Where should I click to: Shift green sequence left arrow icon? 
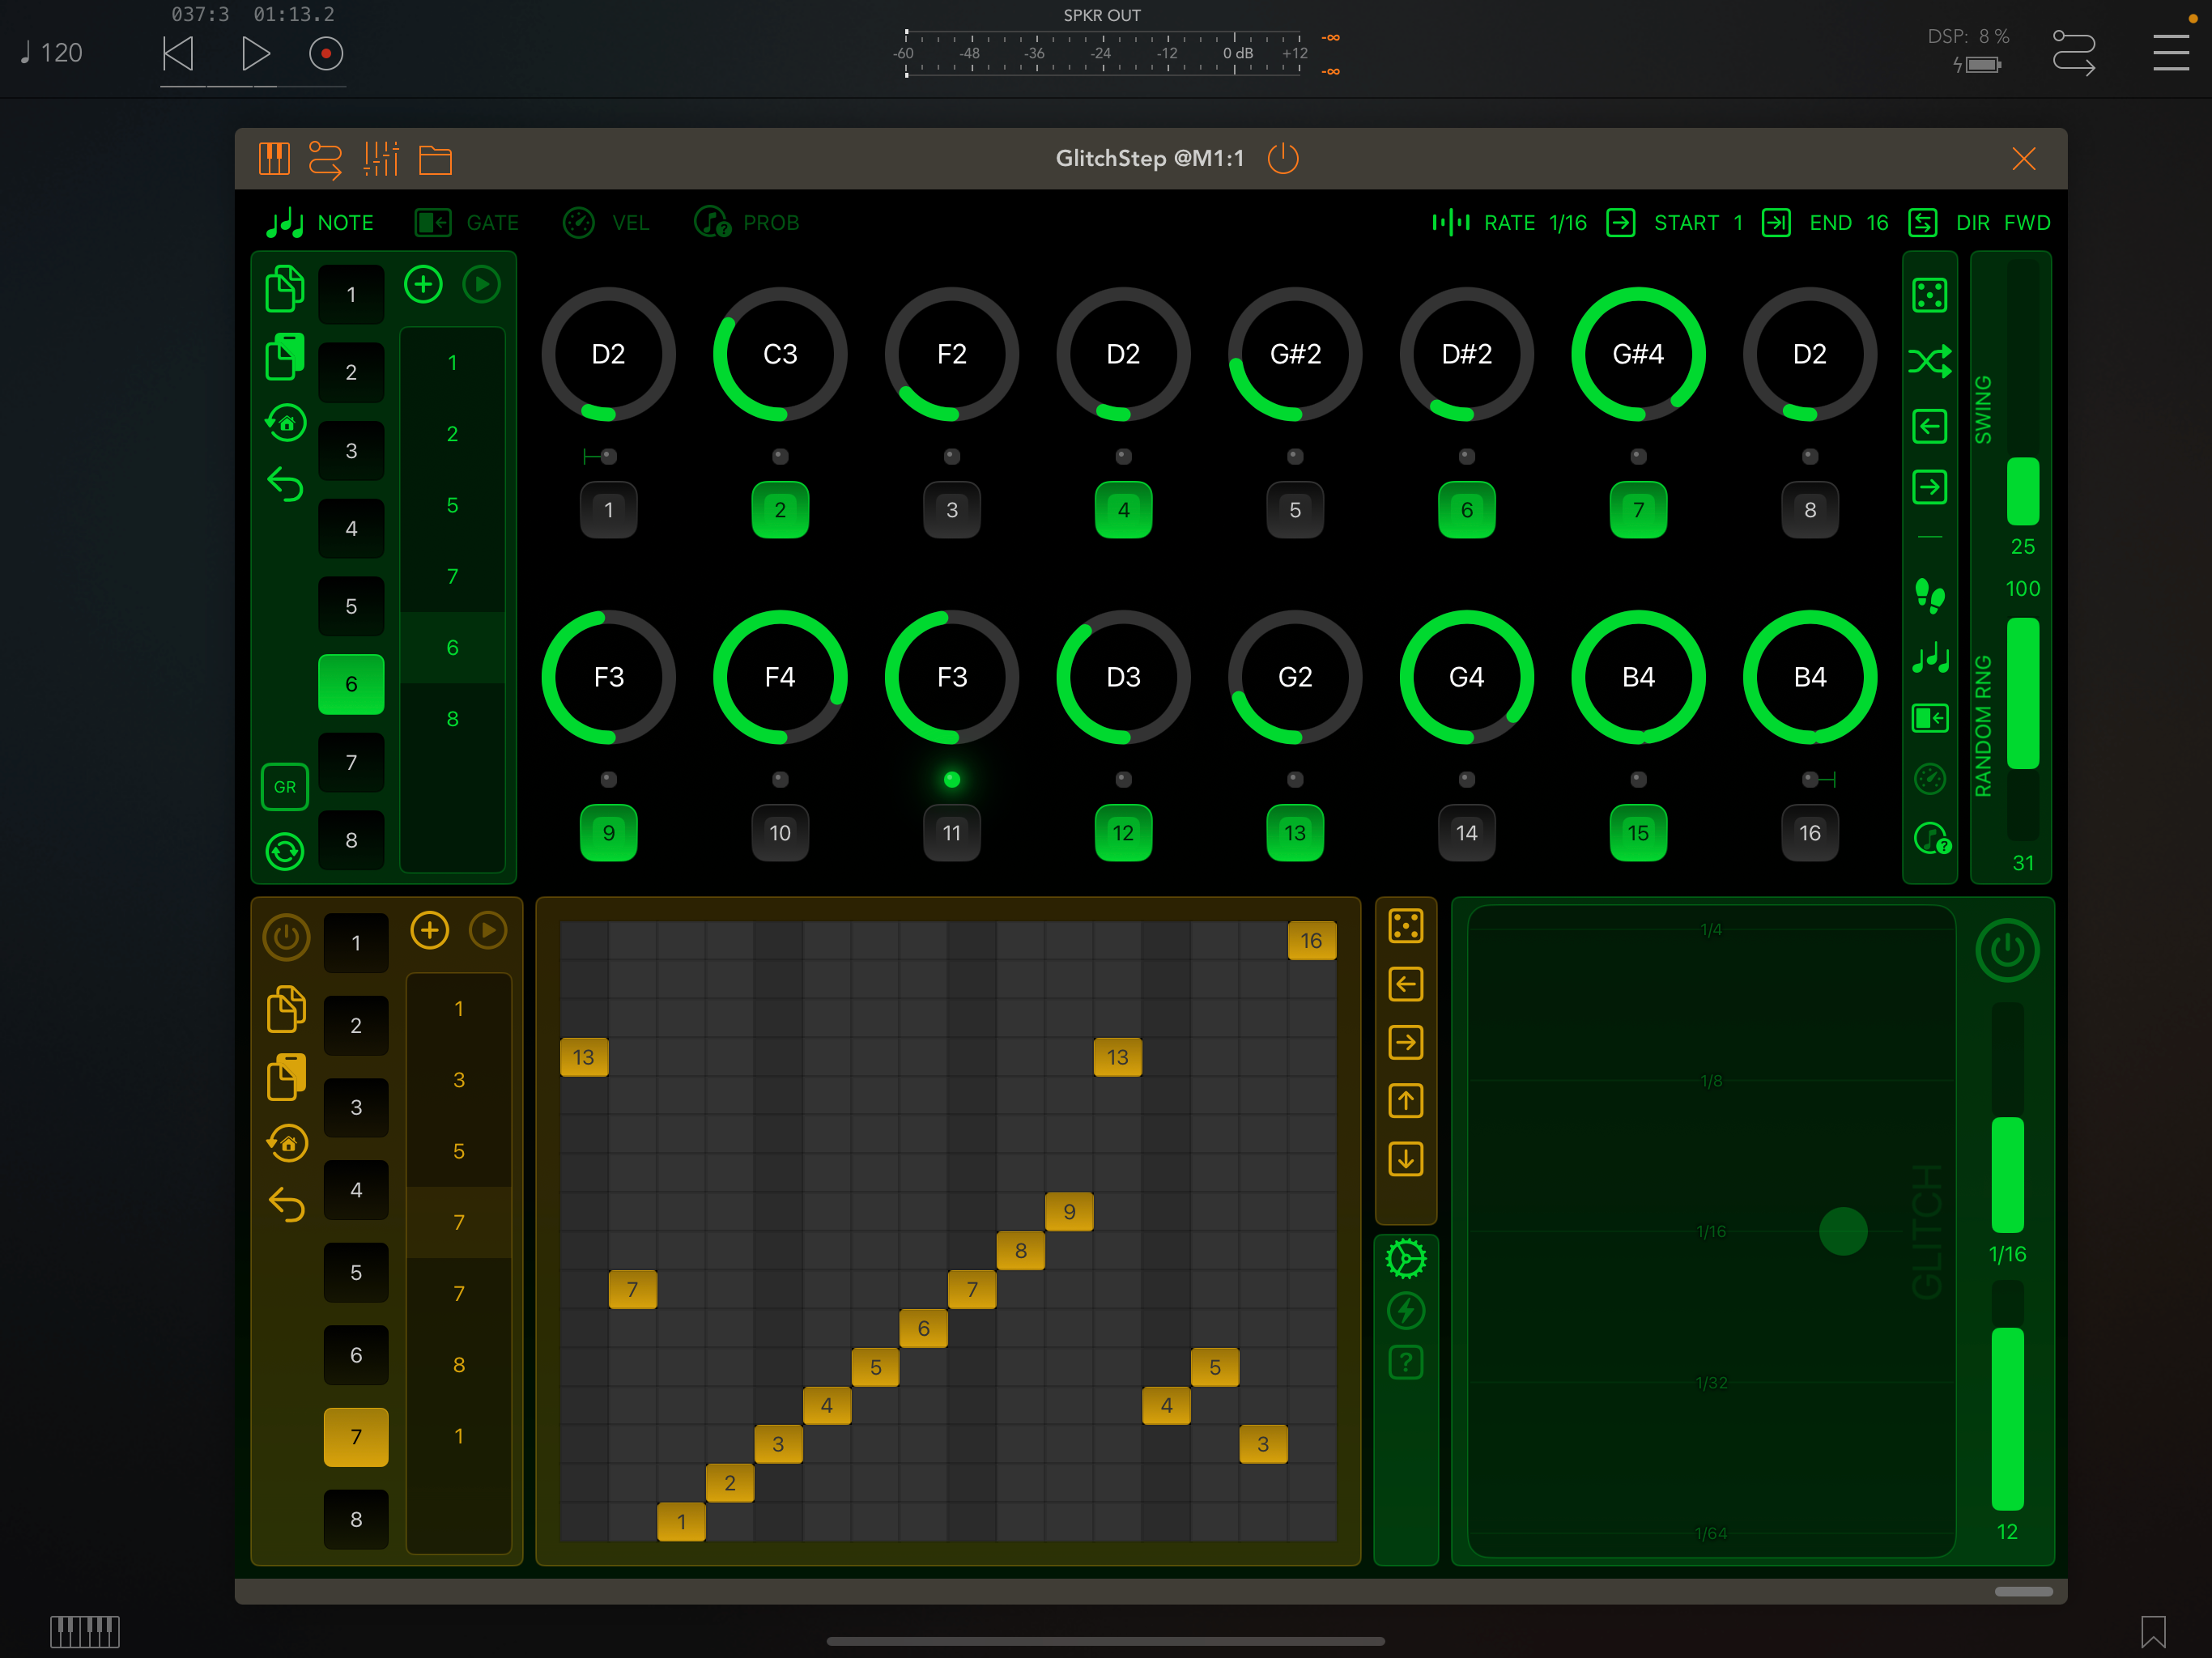coord(1929,427)
